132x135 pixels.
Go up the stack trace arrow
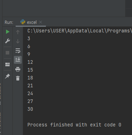pos(18,32)
